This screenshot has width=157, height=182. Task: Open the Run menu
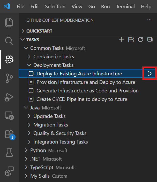105,6
